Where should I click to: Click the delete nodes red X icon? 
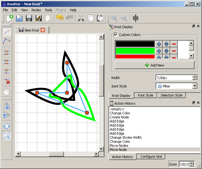[x=7, y=81]
